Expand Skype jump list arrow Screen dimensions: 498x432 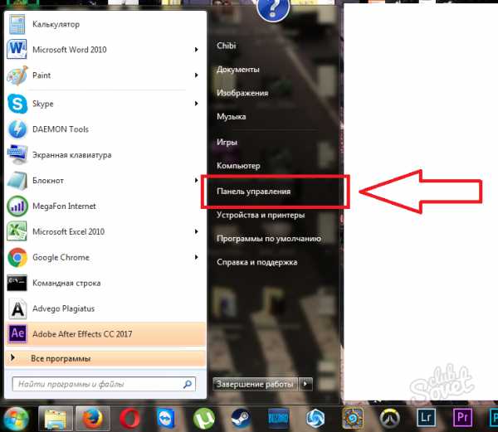[x=196, y=104]
